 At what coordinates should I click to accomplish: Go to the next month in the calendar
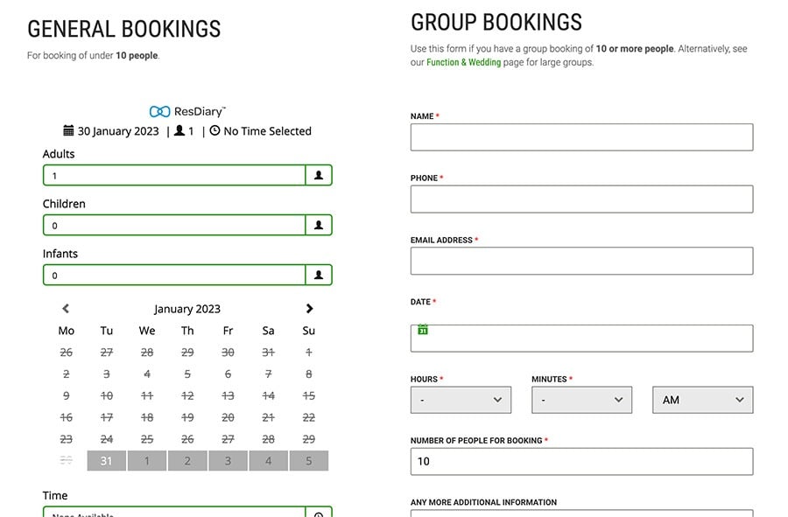coord(309,309)
